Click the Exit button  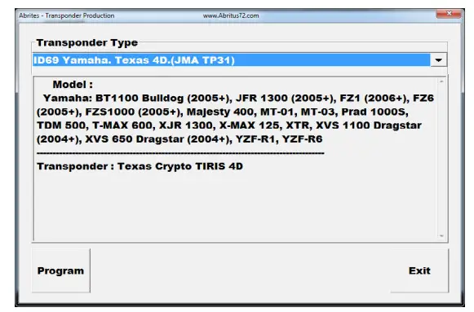click(419, 270)
